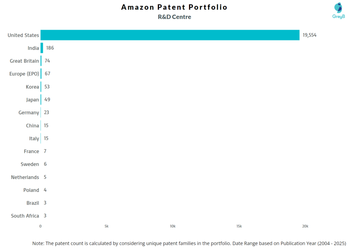Screen dimensions: 350x248
Task: Click the 5k x-axis tick label
Action: [107, 226]
